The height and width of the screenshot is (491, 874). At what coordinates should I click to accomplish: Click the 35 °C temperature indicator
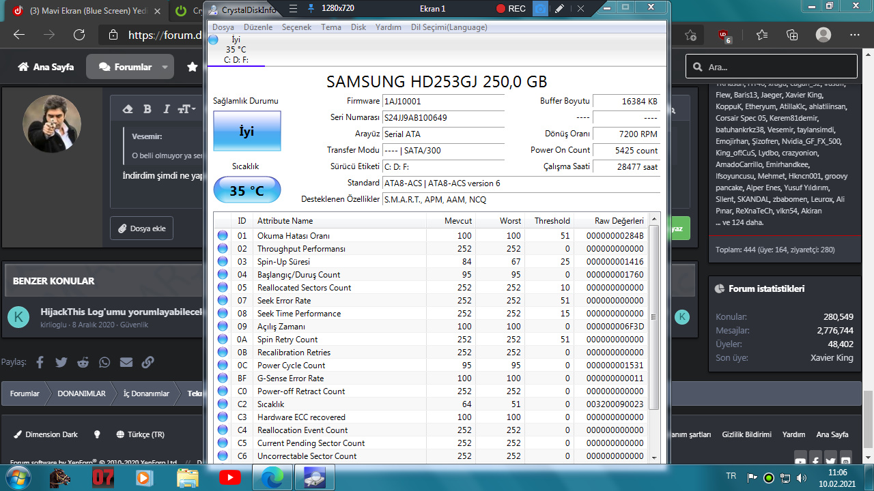click(x=246, y=190)
